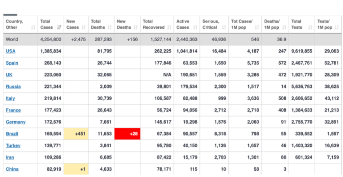This screenshot has height=177, width=343.
Task: Click the Active Cases sort arrows
Action: click(x=195, y=27)
